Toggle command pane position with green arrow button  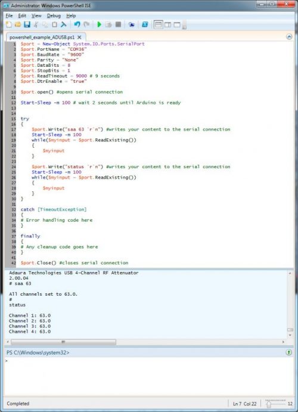289,352
